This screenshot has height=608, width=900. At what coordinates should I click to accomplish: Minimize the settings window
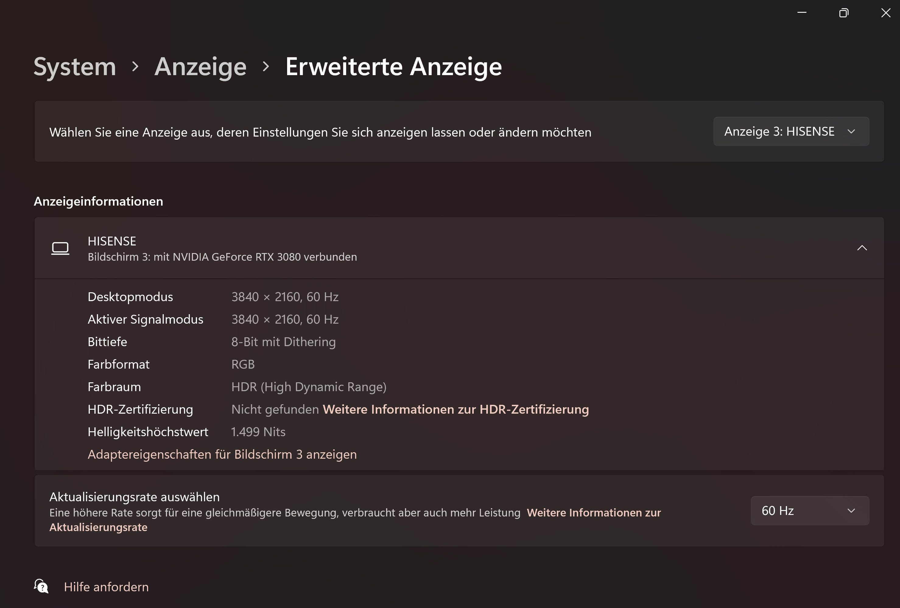(x=802, y=13)
